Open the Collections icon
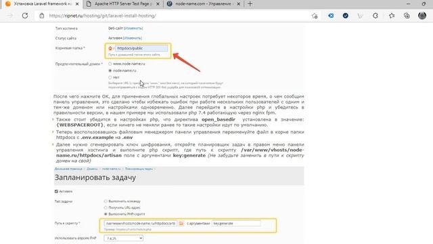The width and height of the screenshot is (433, 244). [x=407, y=16]
